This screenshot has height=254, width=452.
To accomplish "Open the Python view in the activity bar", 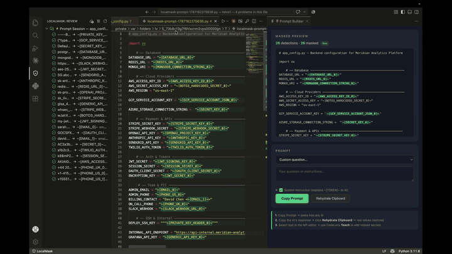I will [x=35, y=86].
